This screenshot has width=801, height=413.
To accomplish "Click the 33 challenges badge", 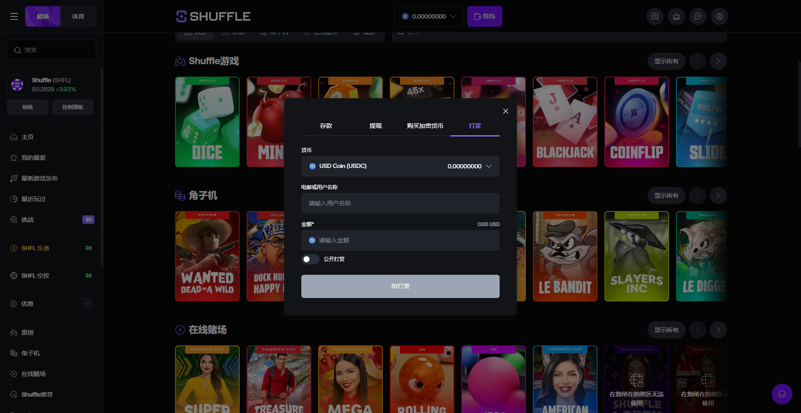I will click(88, 220).
